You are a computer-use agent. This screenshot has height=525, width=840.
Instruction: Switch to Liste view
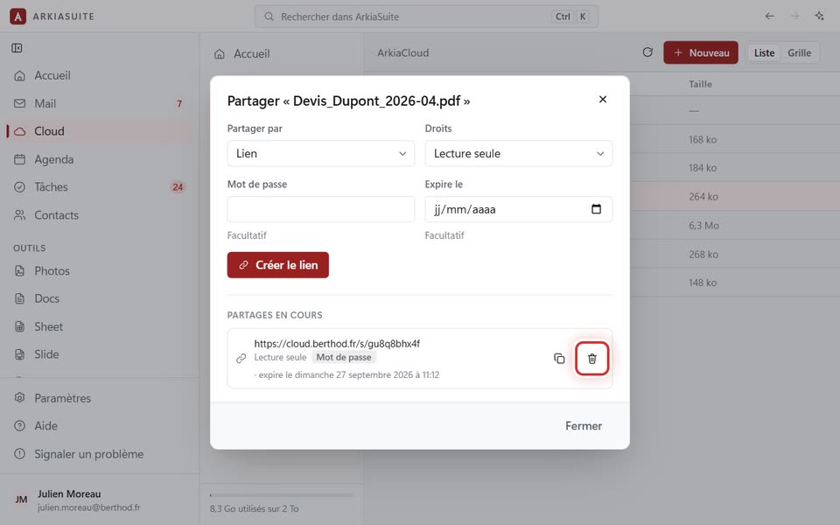click(x=764, y=52)
